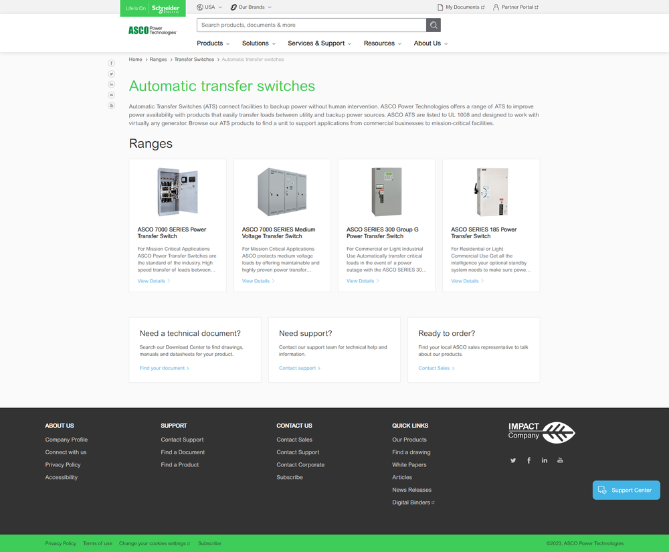
Task: View Details for ASCO 7000 Power Transfer Switch
Action: click(154, 281)
